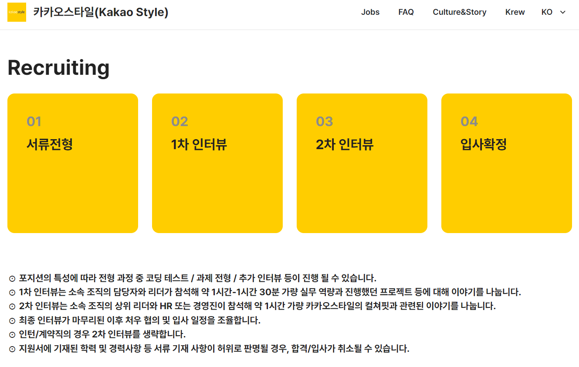Click the language selector chevron arrow
The image size is (579, 367).
[562, 12]
